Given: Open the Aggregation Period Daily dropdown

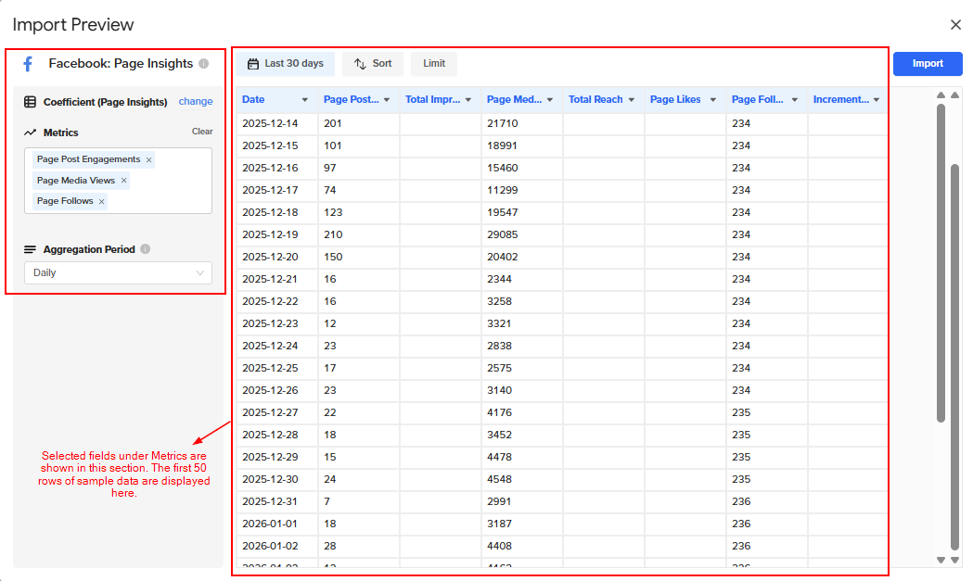Looking at the screenshot, I should pos(118,273).
